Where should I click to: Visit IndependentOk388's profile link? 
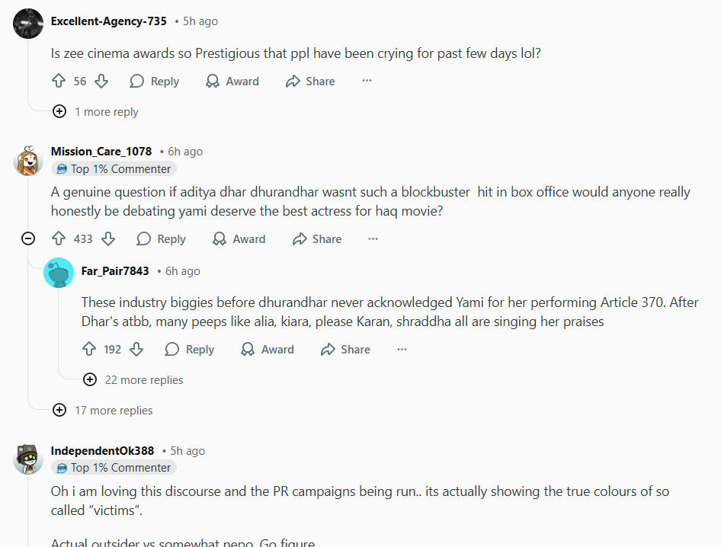click(x=102, y=451)
